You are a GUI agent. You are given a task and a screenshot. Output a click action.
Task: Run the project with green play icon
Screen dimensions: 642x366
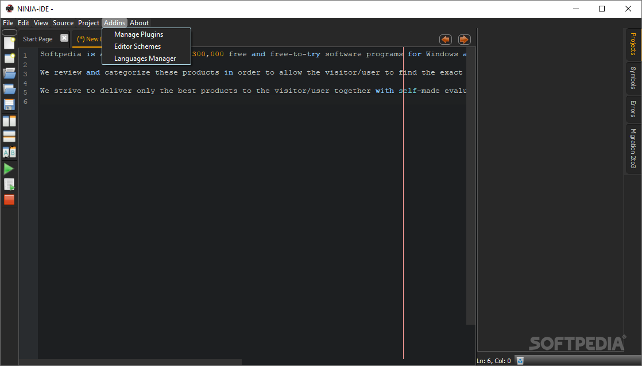coord(9,169)
